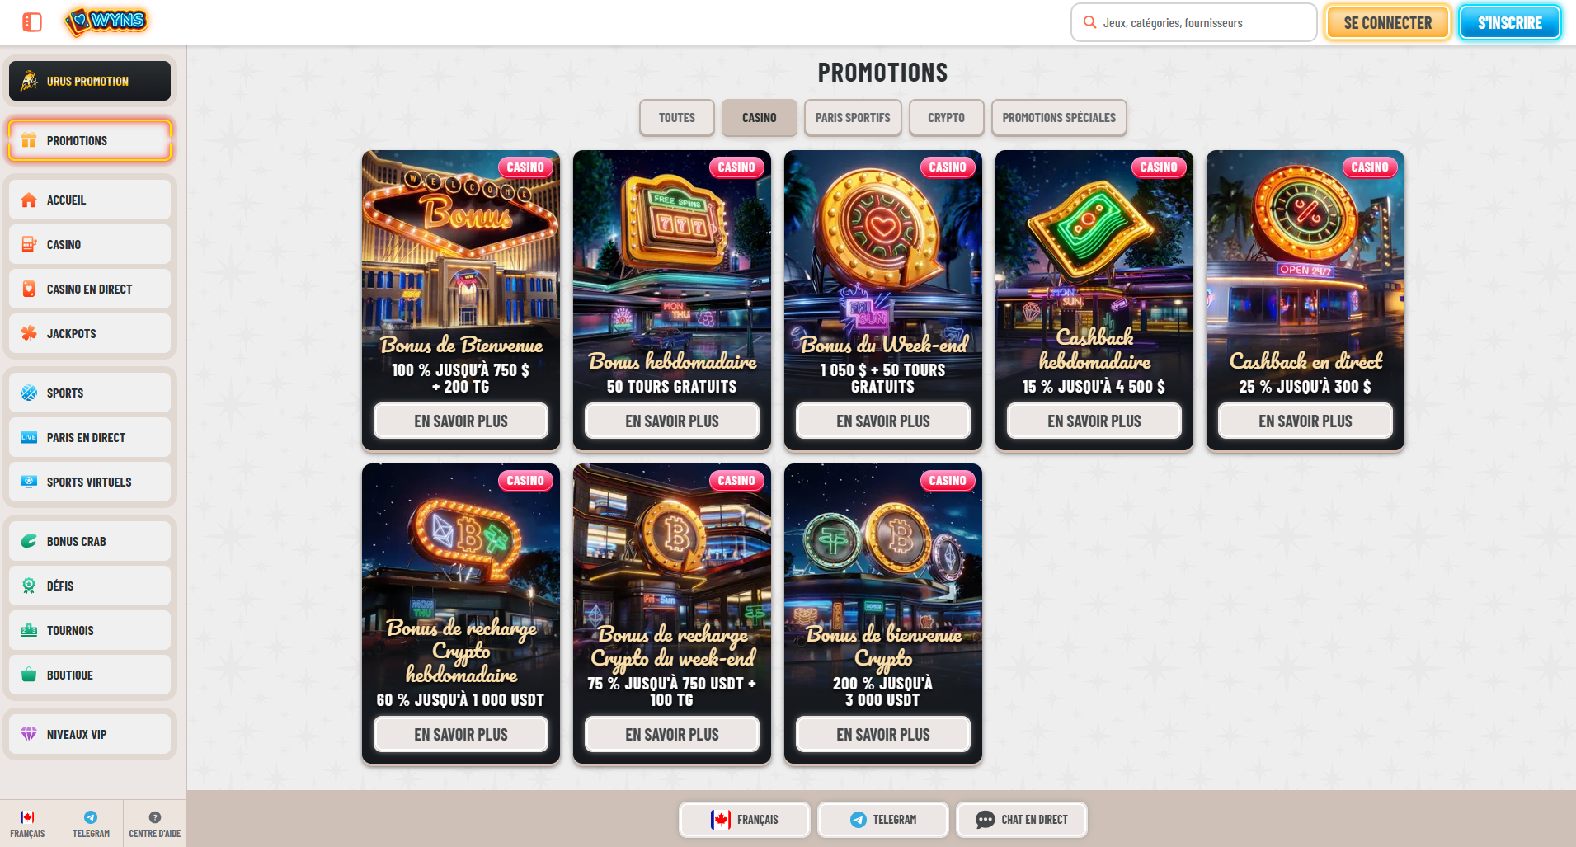This screenshot has width=1576, height=847.
Task: Switch to the Toutes filter tab
Action: tap(677, 118)
